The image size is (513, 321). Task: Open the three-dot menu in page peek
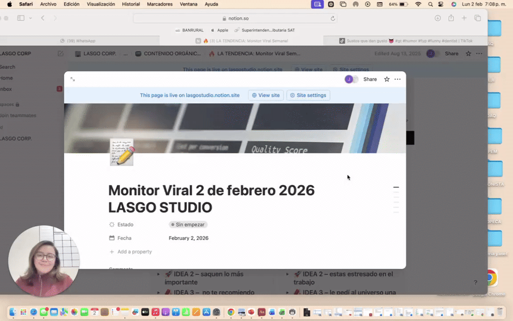397,79
